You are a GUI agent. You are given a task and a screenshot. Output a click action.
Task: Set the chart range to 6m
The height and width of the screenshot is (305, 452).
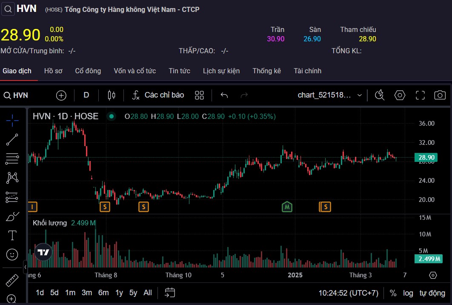[x=103, y=293]
